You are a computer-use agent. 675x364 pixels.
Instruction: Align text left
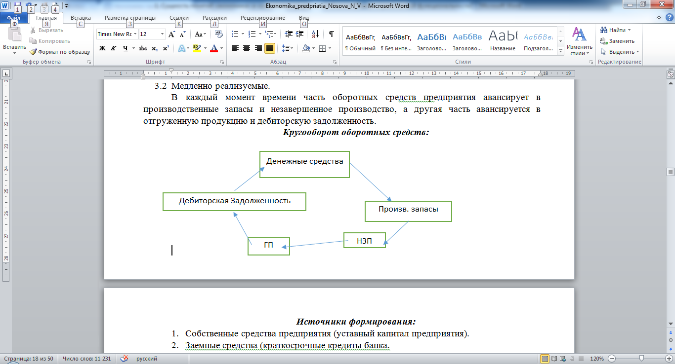(x=235, y=48)
